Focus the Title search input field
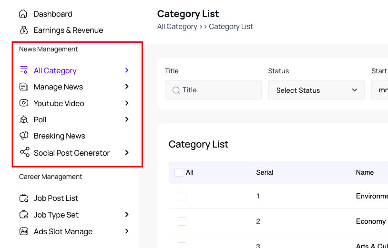Image resolution: width=388 pixels, height=248 pixels. (213, 90)
